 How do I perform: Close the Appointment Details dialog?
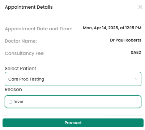(140, 7)
